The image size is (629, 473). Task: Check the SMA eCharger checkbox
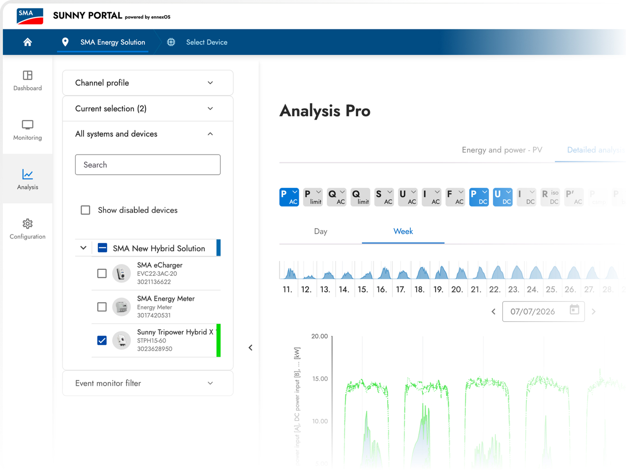tap(102, 273)
